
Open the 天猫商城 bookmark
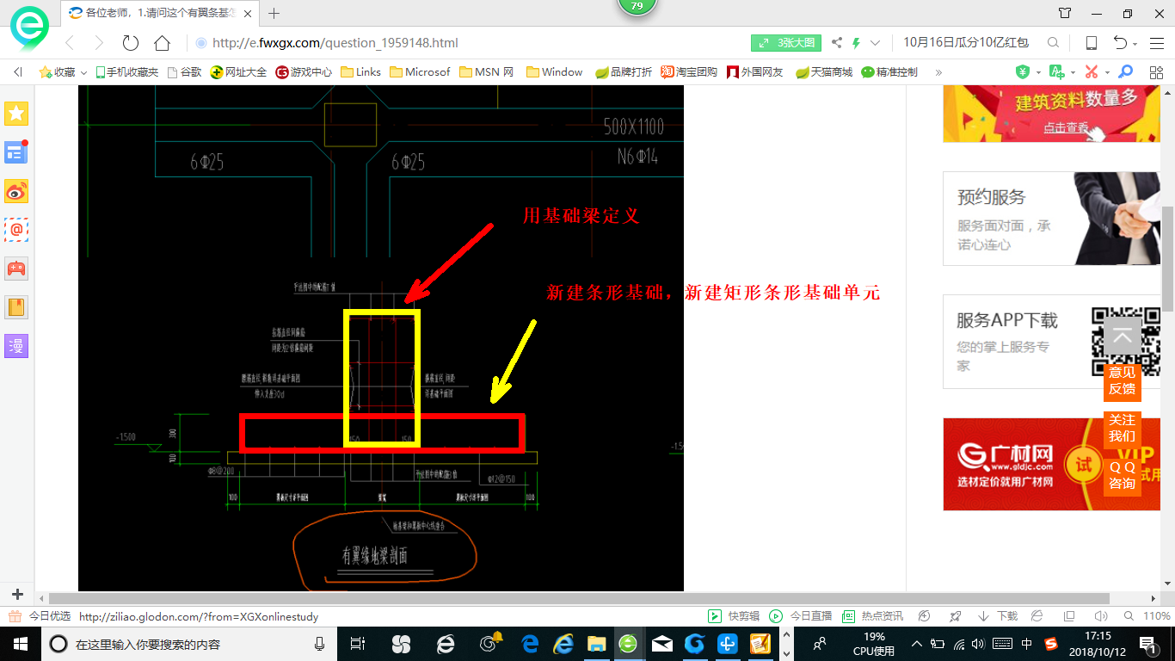tap(824, 72)
